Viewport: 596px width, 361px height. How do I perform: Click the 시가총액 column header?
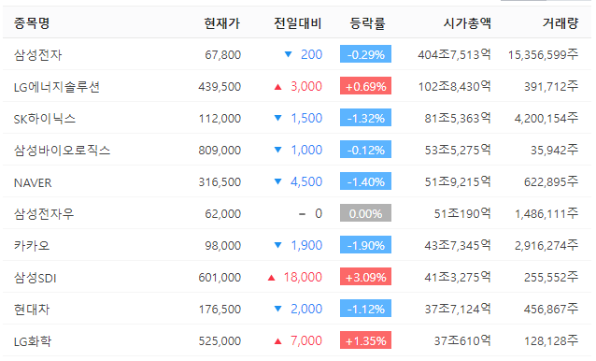[467, 23]
